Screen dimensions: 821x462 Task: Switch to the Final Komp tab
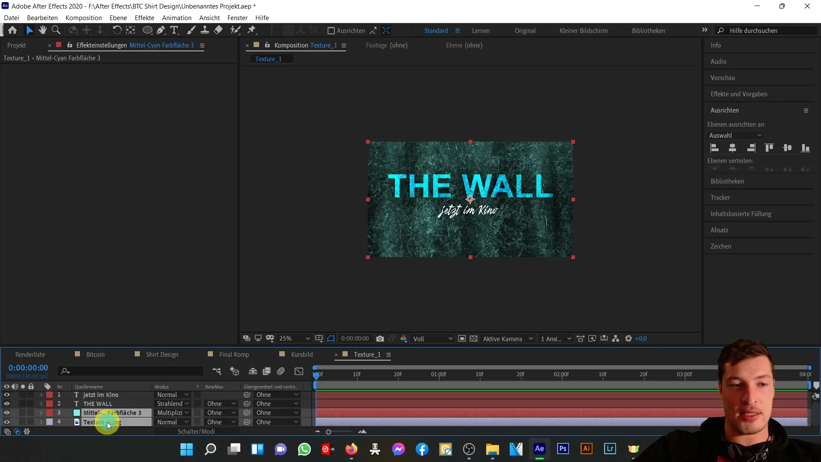pyautogui.click(x=234, y=354)
